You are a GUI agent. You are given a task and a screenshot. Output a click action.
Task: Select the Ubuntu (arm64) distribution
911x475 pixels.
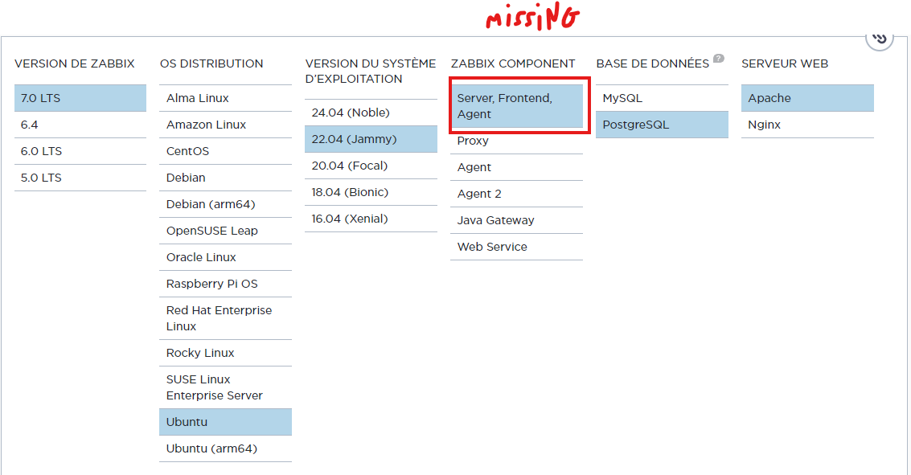225,448
